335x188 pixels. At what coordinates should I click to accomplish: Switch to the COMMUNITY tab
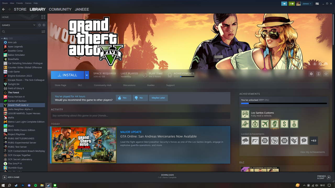pyautogui.click(x=60, y=9)
